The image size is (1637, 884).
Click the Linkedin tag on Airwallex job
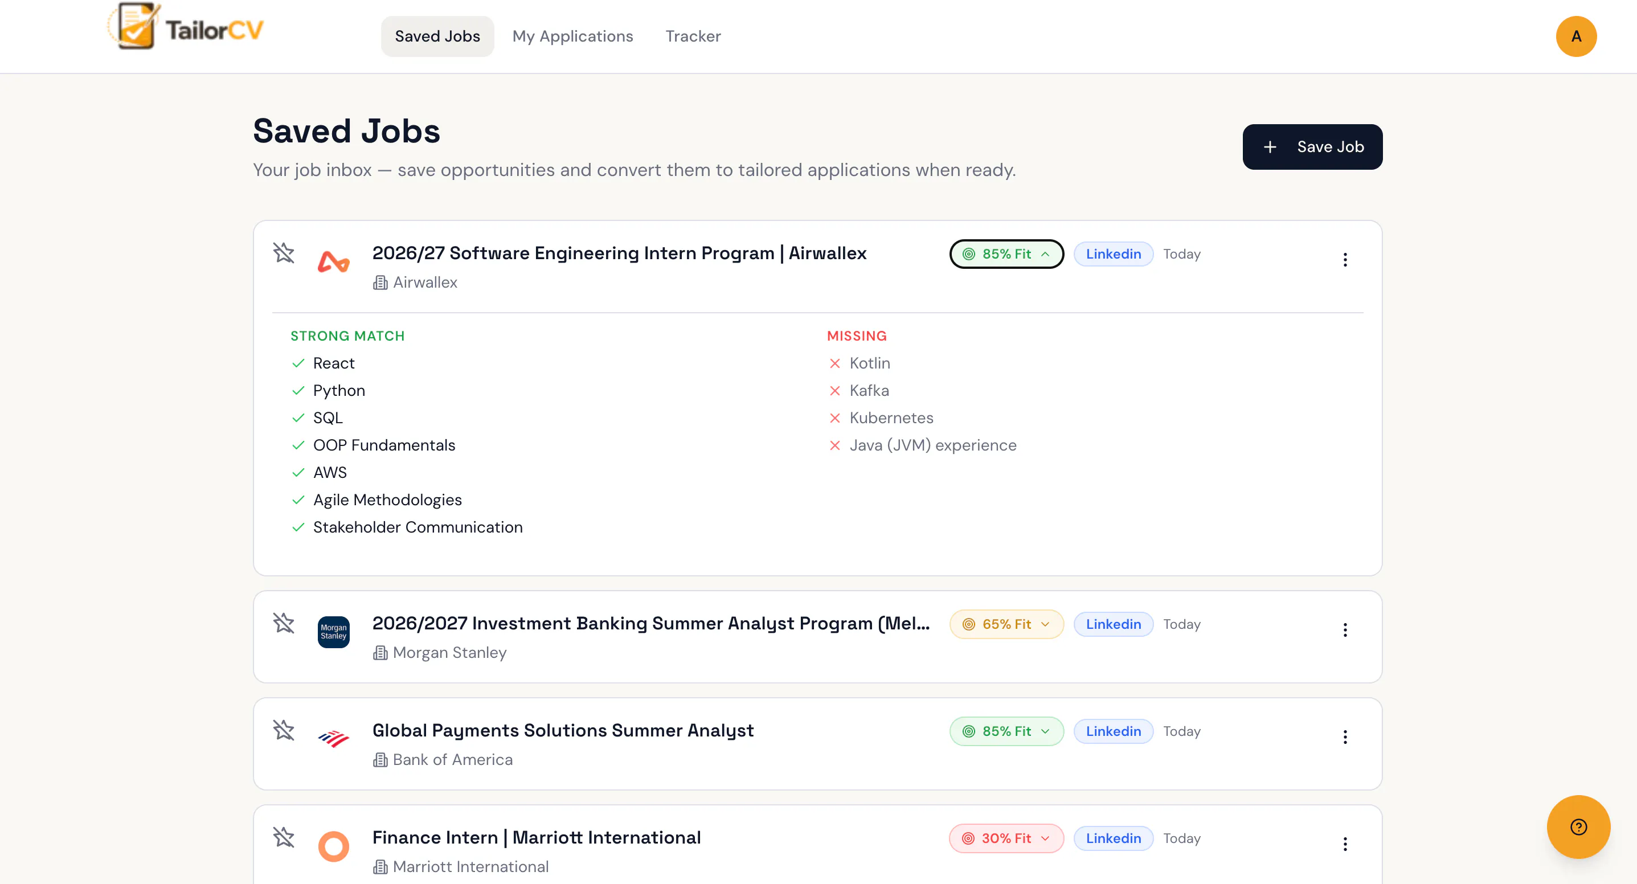(1114, 254)
